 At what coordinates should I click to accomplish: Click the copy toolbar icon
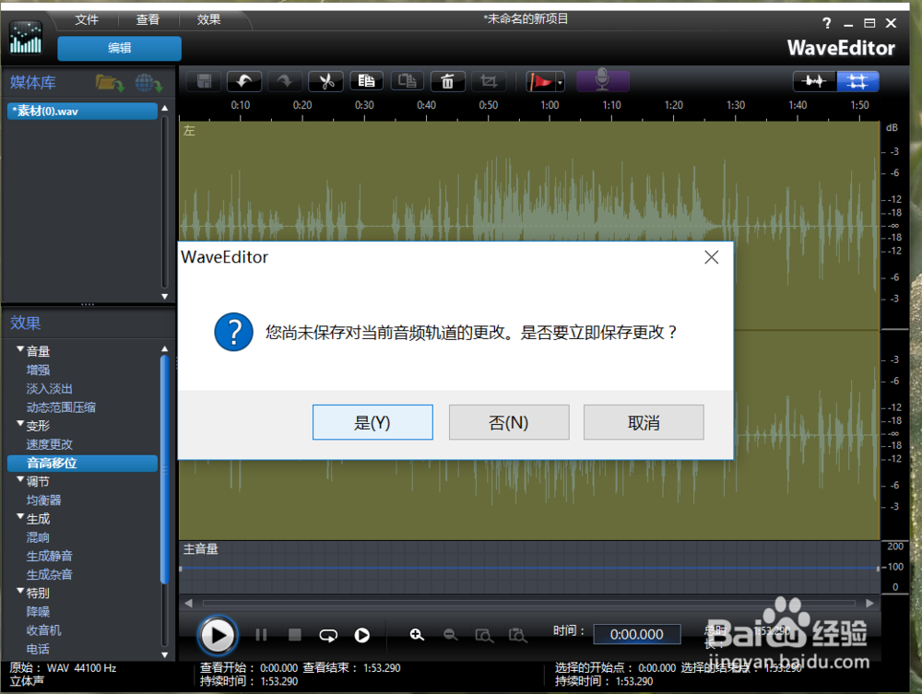[x=366, y=81]
